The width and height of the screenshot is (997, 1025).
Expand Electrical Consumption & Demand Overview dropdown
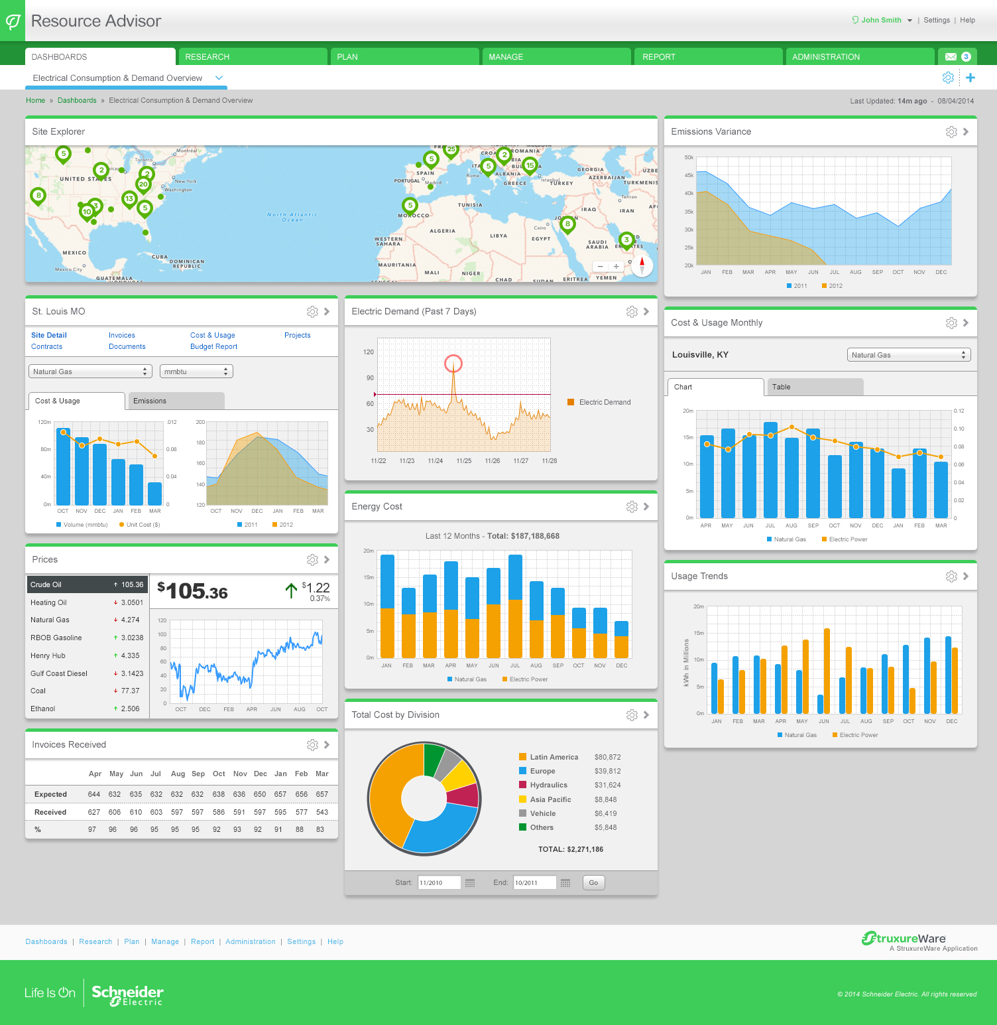(219, 78)
